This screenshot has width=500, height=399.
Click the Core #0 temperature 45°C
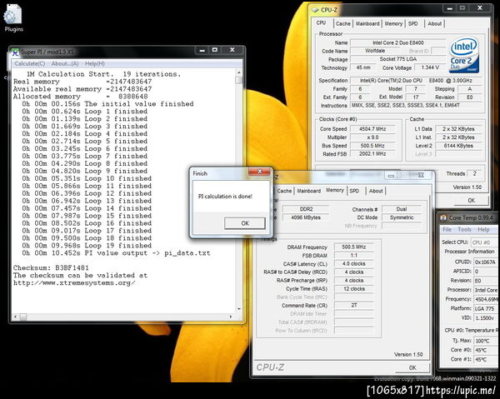click(x=485, y=350)
